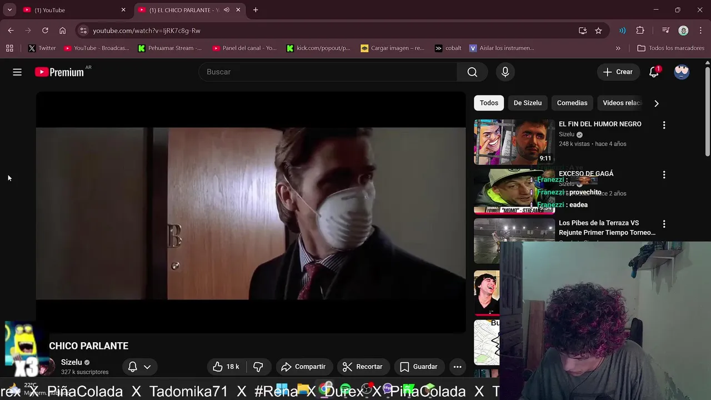Open Todos los marcadores folder
The image size is (711, 400).
coord(670,48)
